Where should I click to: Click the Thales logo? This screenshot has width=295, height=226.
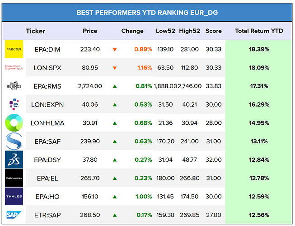pos(14,197)
